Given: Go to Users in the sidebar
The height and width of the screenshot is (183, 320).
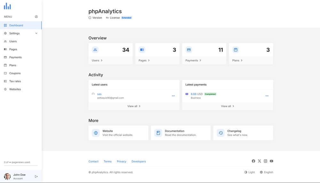Looking at the screenshot, I should (20, 41).
